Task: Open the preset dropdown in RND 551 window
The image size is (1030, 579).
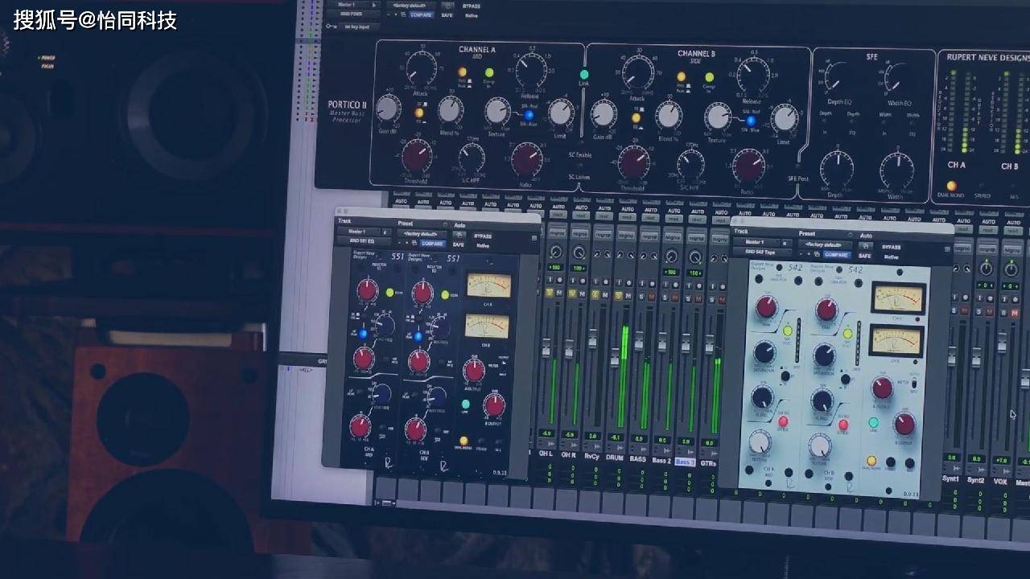Action: 420,233
